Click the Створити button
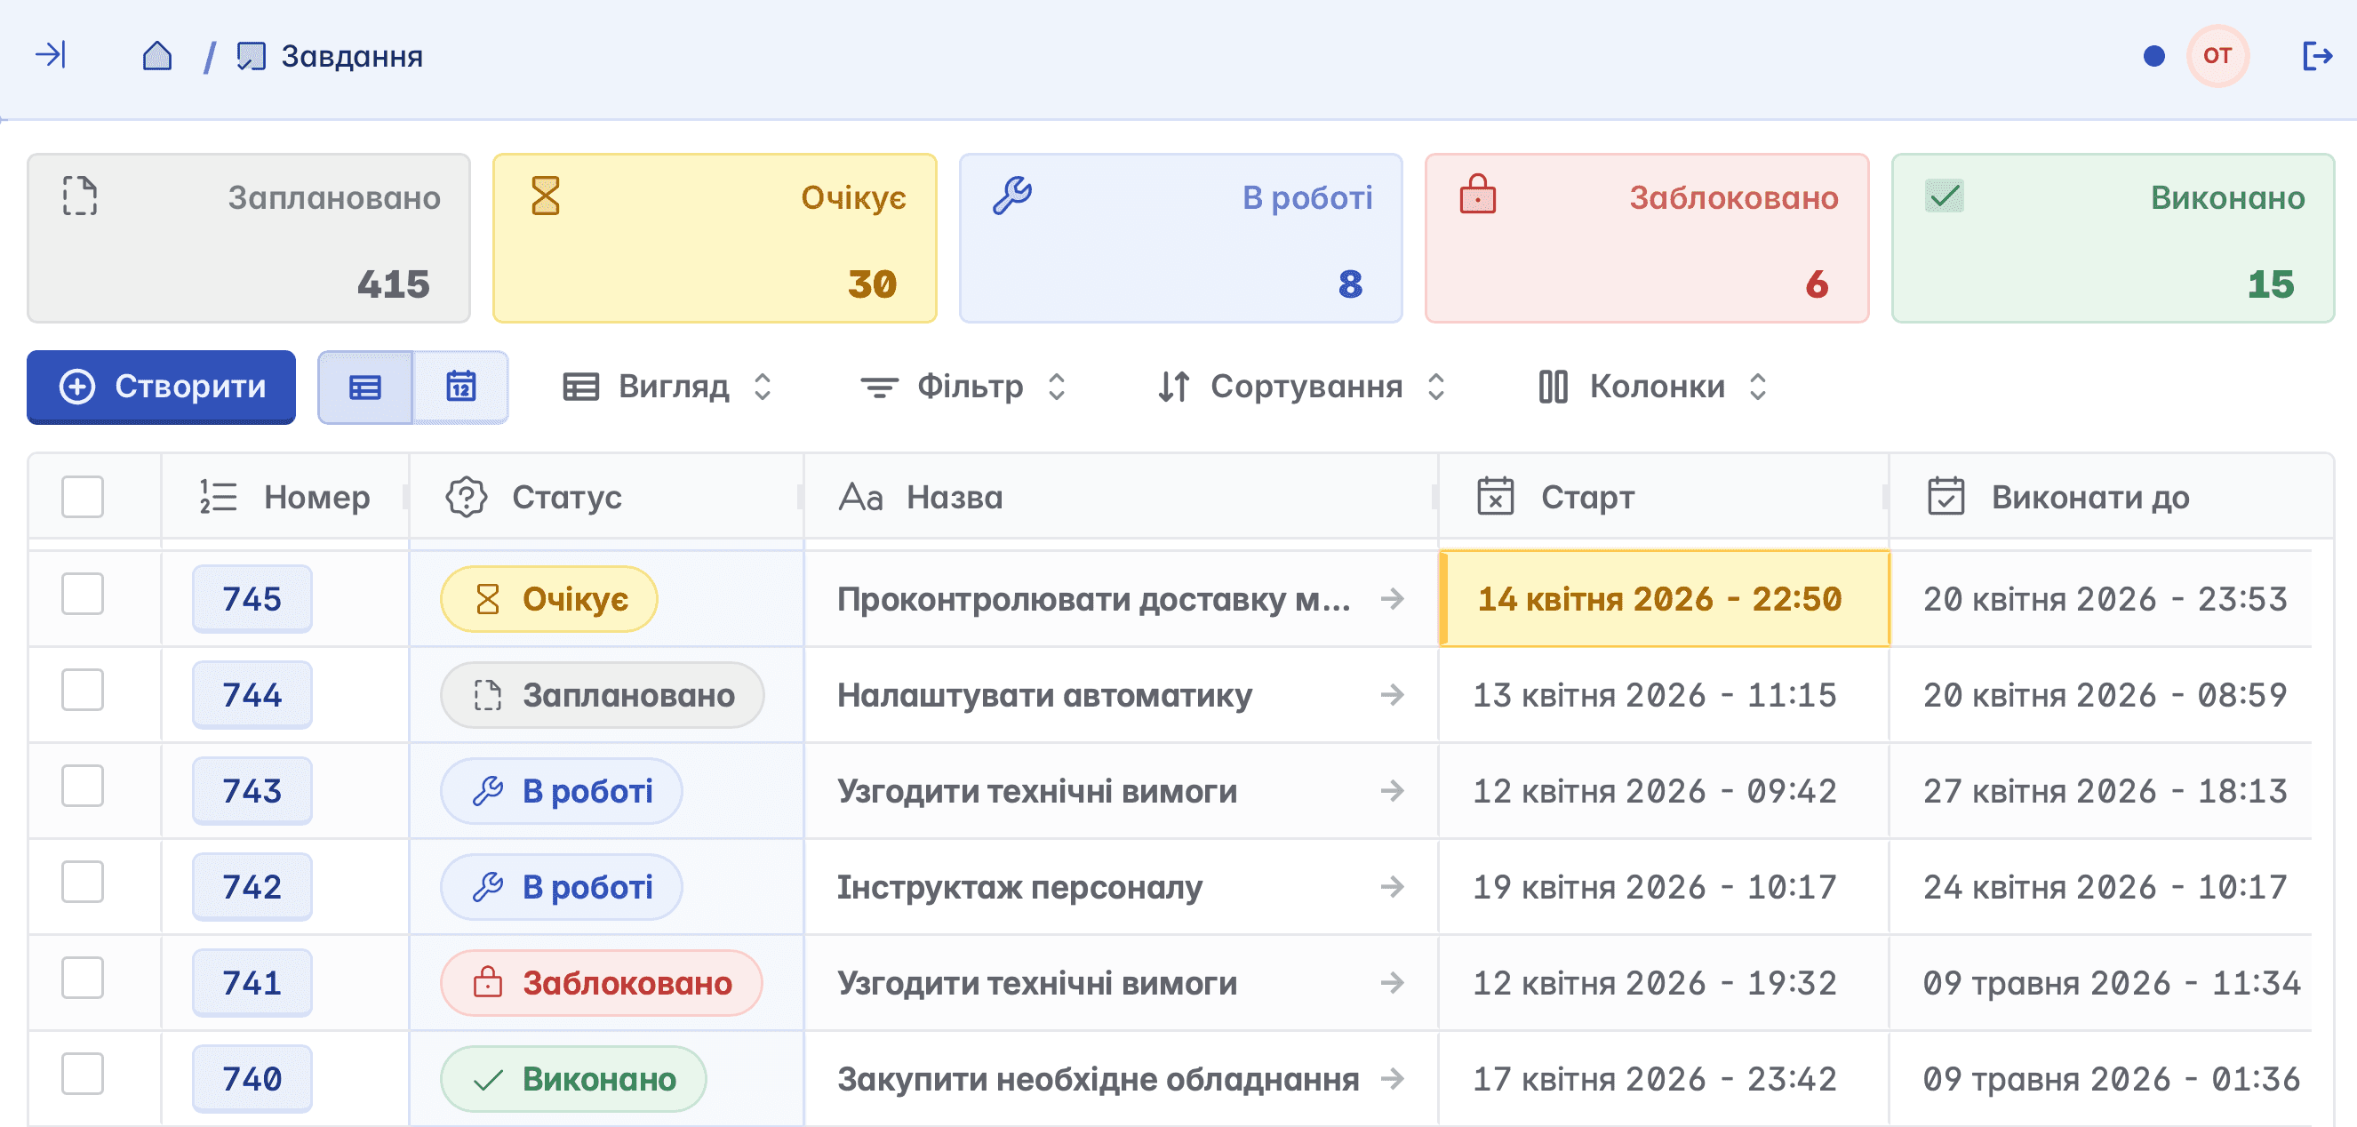This screenshot has width=2357, height=1127. [x=161, y=387]
